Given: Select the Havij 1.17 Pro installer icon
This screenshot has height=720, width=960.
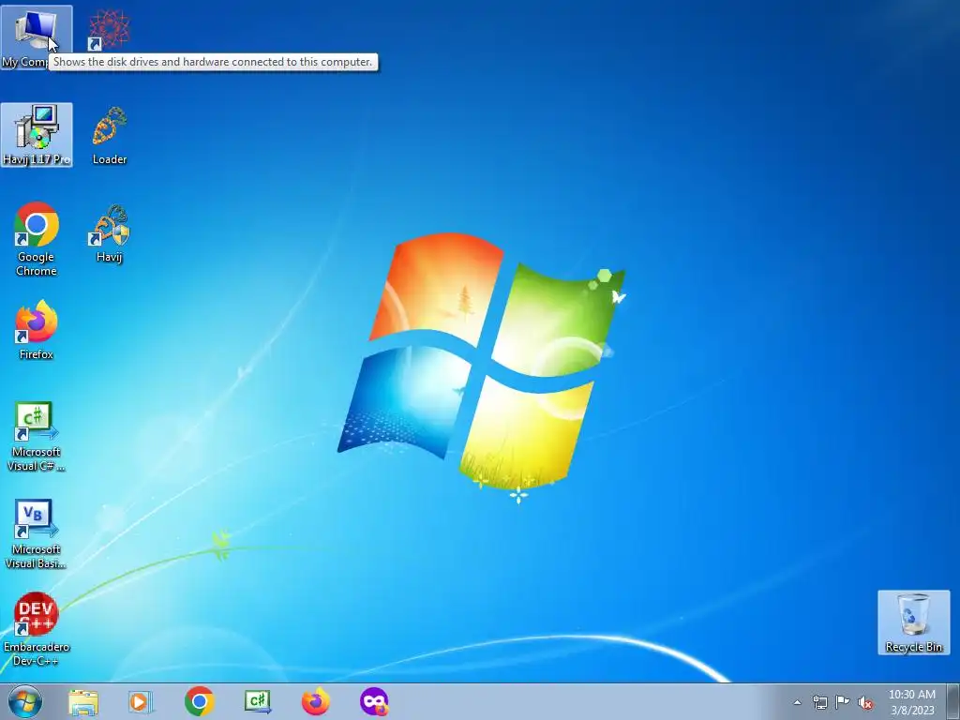Looking at the screenshot, I should 37,135.
